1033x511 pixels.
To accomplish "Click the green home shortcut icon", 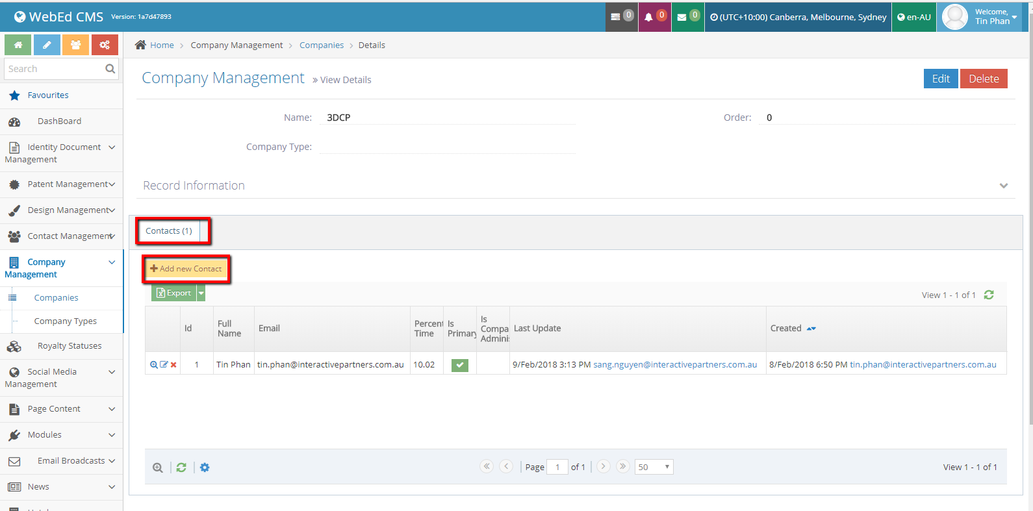I will click(18, 45).
